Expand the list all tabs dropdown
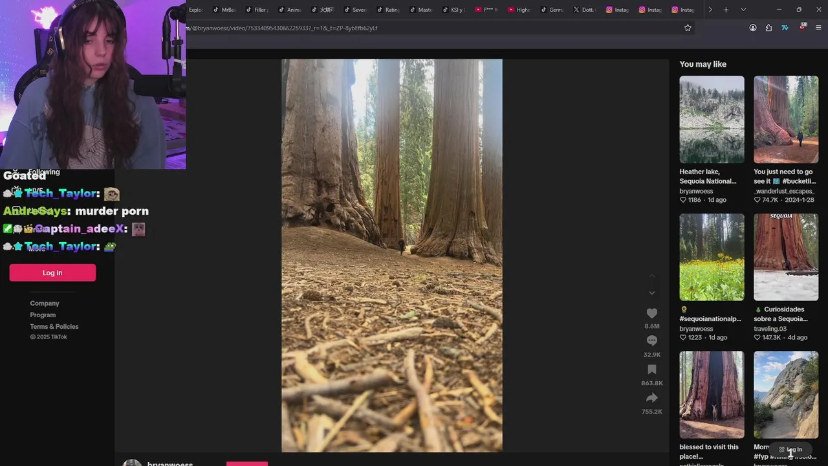This screenshot has width=828, height=466. tap(743, 10)
